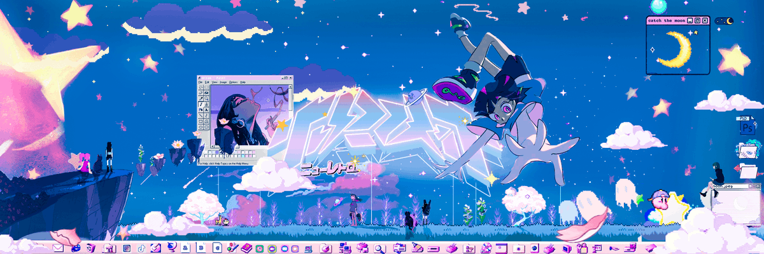Select the Pencil tool in Paint
Image resolution: width=764 pixels, height=254 pixels.
201,104
